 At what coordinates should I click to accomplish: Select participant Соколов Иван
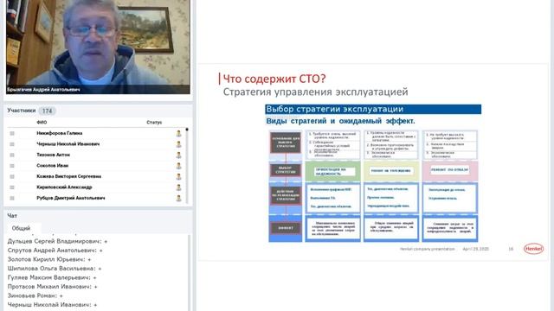(53, 166)
